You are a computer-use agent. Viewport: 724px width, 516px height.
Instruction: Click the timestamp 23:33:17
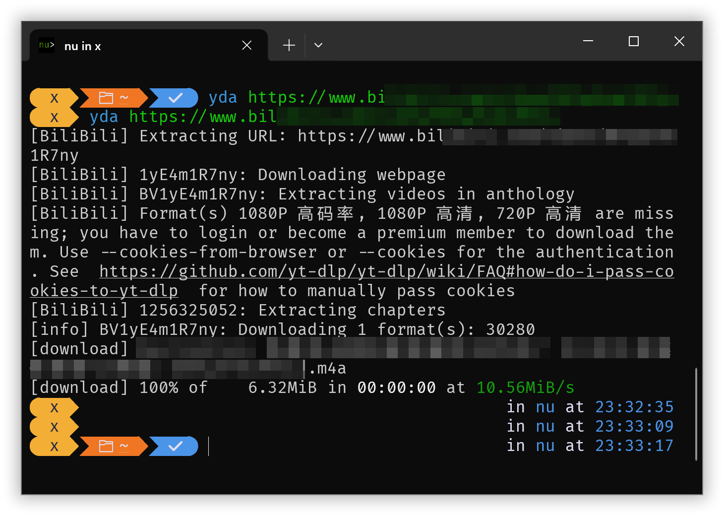[x=634, y=446]
